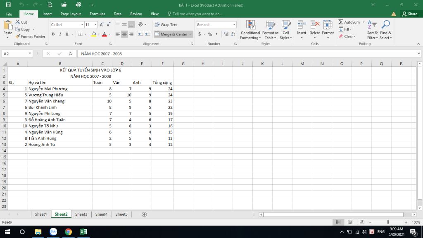The image size is (423, 238).
Task: Enable Bottom Align
Action: (131, 24)
